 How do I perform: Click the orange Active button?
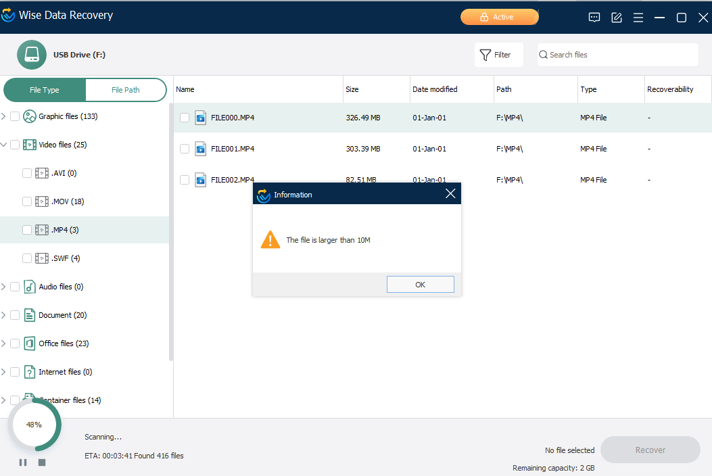pyautogui.click(x=499, y=18)
